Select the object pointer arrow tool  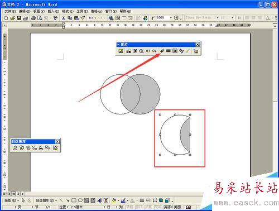click(23, 200)
